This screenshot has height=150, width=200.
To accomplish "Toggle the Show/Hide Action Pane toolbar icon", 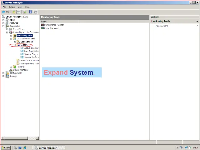I will (x=35, y=12).
